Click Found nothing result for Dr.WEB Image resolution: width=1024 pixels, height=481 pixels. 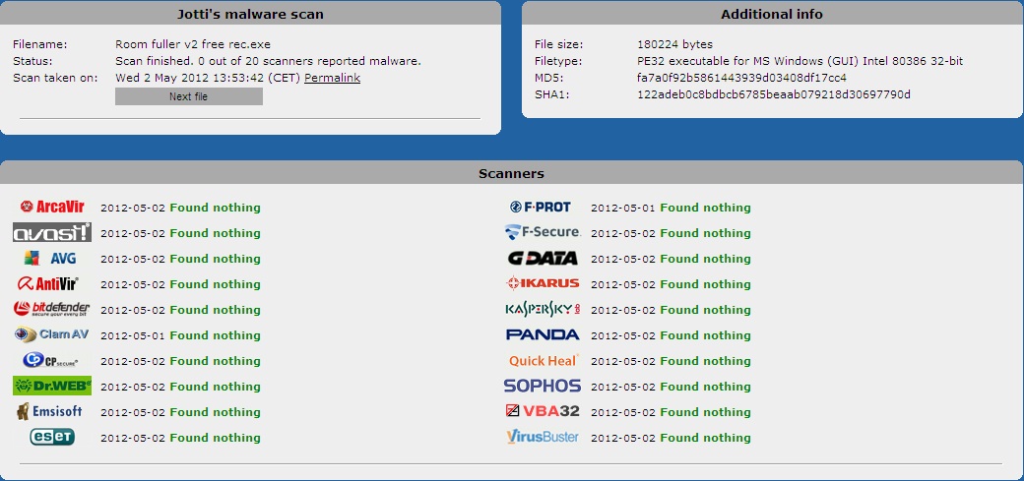click(x=215, y=387)
